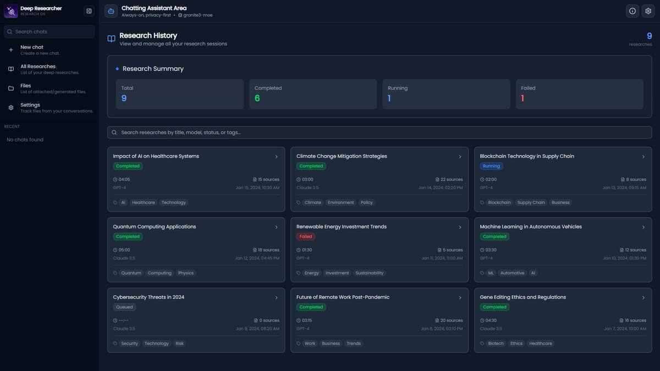This screenshot has width=660, height=371.
Task: Click the Deep Researcher logo icon
Action: [x=11, y=11]
